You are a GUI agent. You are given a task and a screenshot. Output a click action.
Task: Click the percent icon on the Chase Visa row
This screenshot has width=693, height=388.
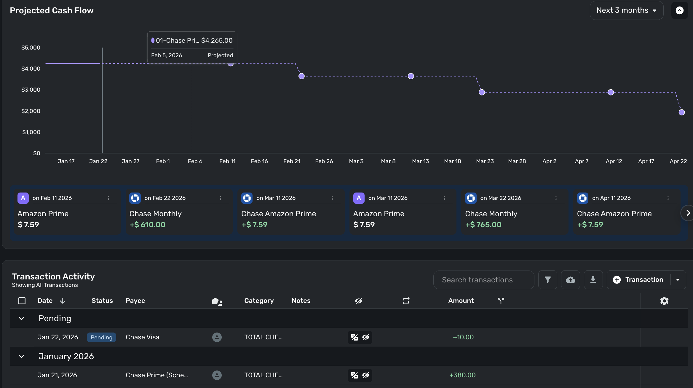pos(354,337)
